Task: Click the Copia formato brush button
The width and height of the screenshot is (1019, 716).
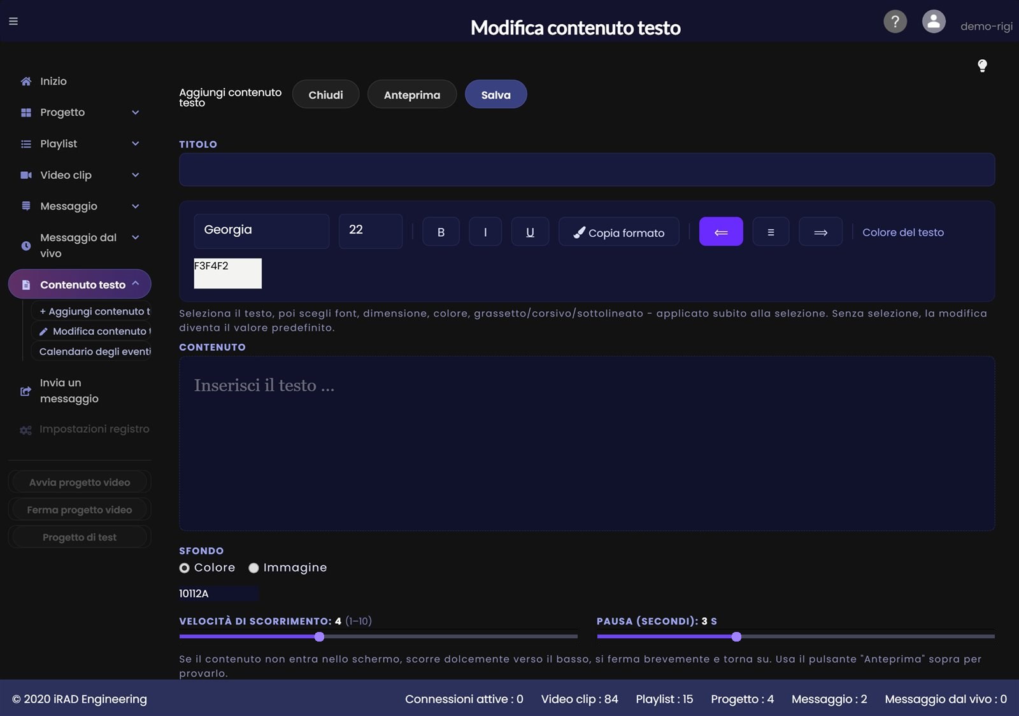Action: pos(619,232)
